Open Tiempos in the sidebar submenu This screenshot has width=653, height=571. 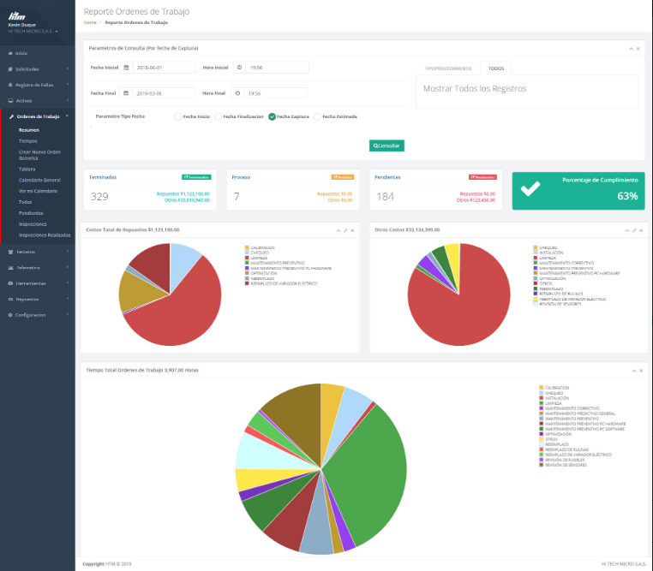click(x=28, y=141)
